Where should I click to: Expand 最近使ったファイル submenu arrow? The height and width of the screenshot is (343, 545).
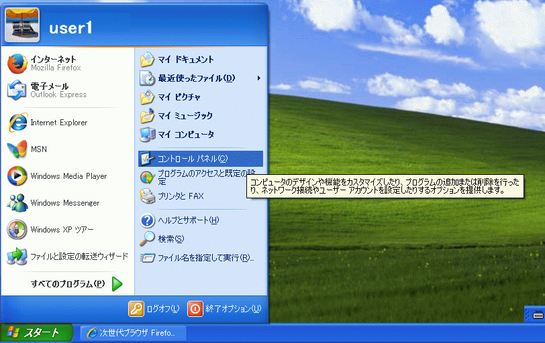(x=258, y=78)
